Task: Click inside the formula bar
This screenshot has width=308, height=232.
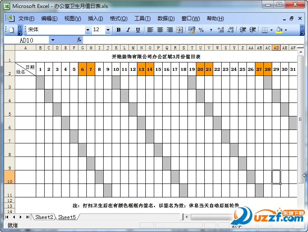Action: [x=193, y=40]
